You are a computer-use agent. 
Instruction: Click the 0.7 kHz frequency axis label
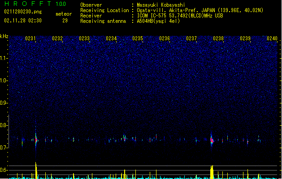pyautogui.click(x=4, y=148)
